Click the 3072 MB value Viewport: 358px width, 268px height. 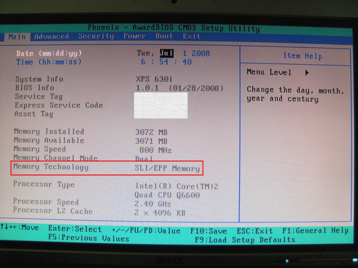tap(151, 132)
